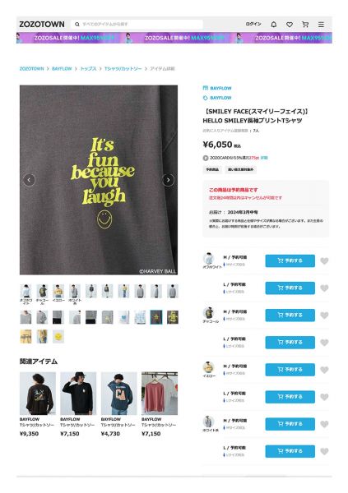Click the BAYFLOW brand tag icon link
The width and height of the screenshot is (348, 493).
217,98
